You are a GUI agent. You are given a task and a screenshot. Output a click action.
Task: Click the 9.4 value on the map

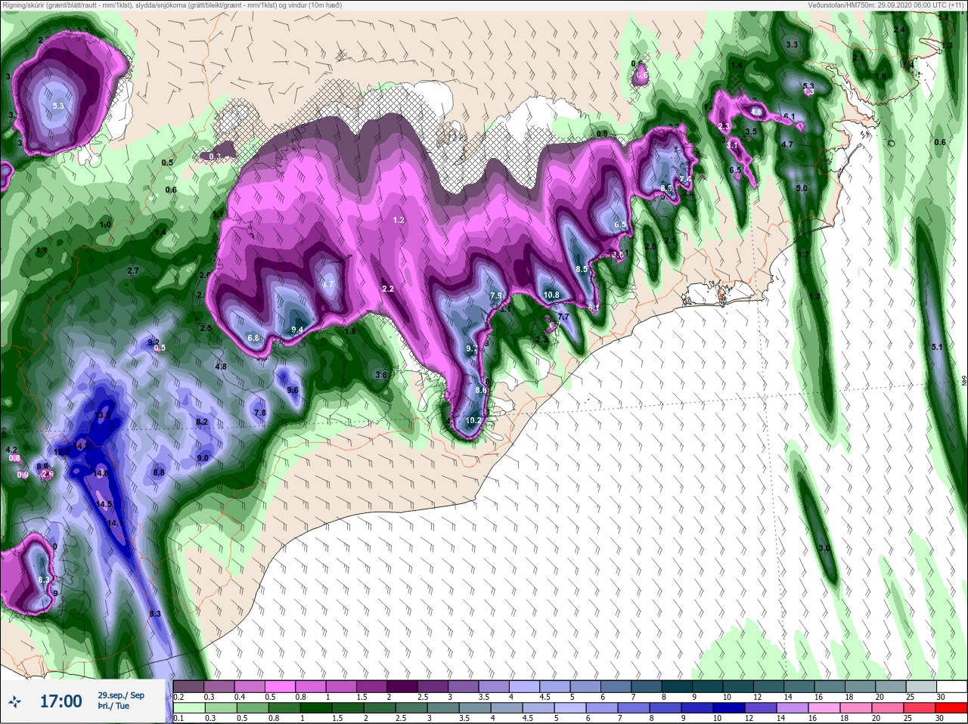coord(297,329)
